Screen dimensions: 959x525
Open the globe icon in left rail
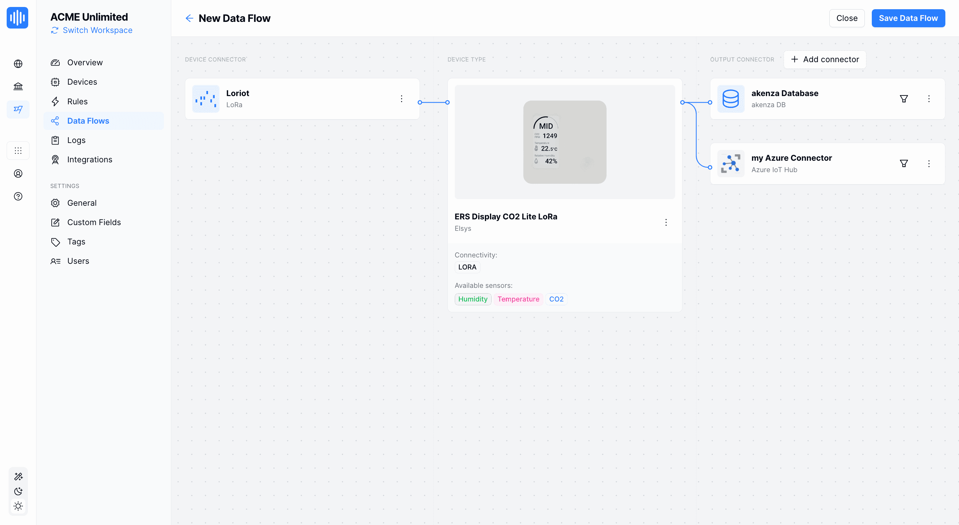click(x=18, y=64)
